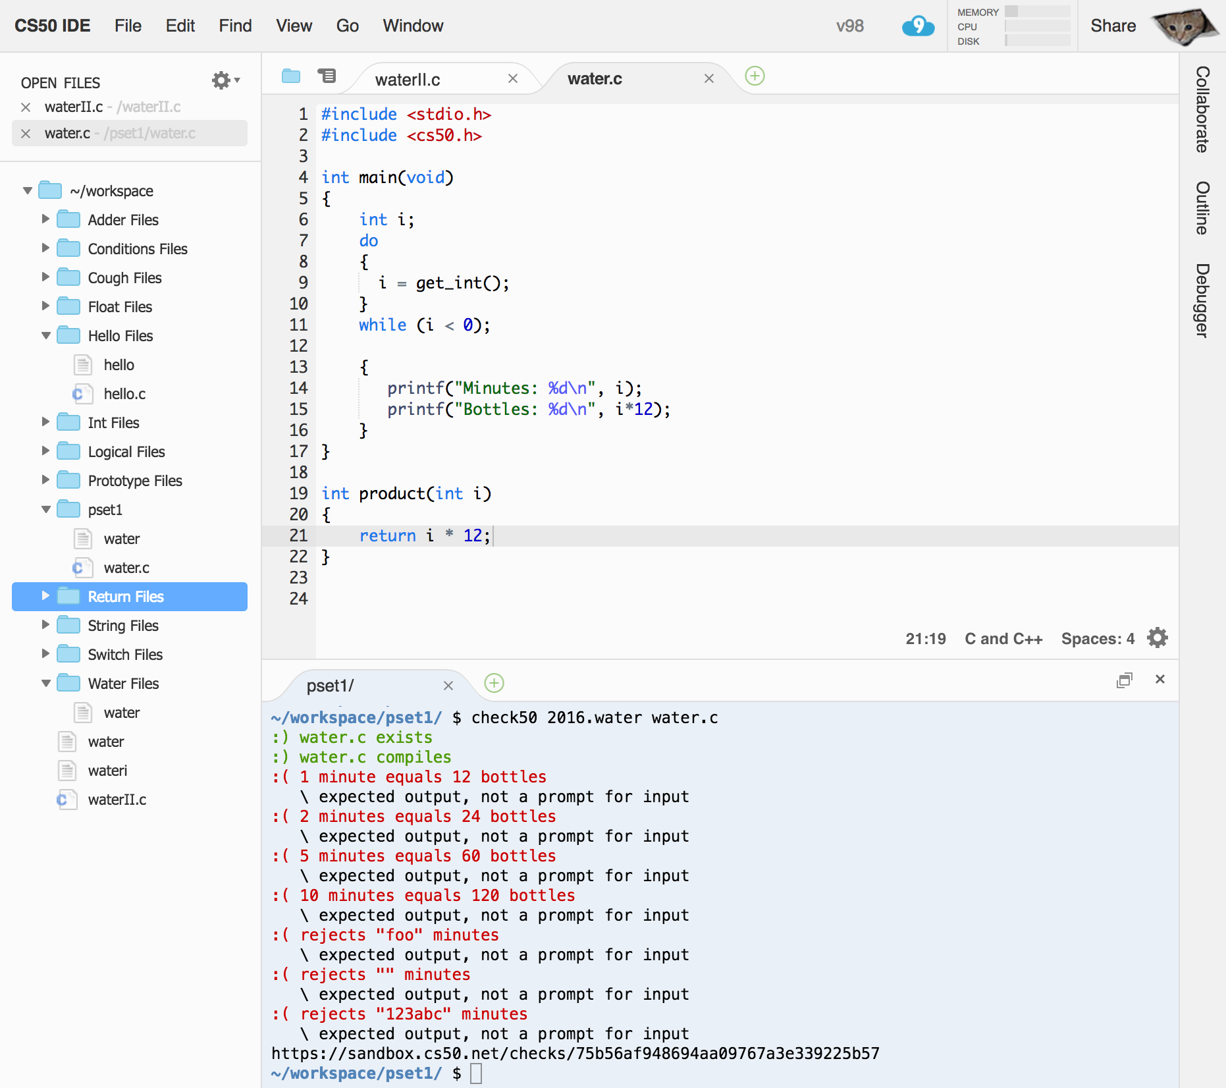Click the MEMORY usage bar
Image resolution: width=1226 pixels, height=1088 pixels.
click(1037, 12)
